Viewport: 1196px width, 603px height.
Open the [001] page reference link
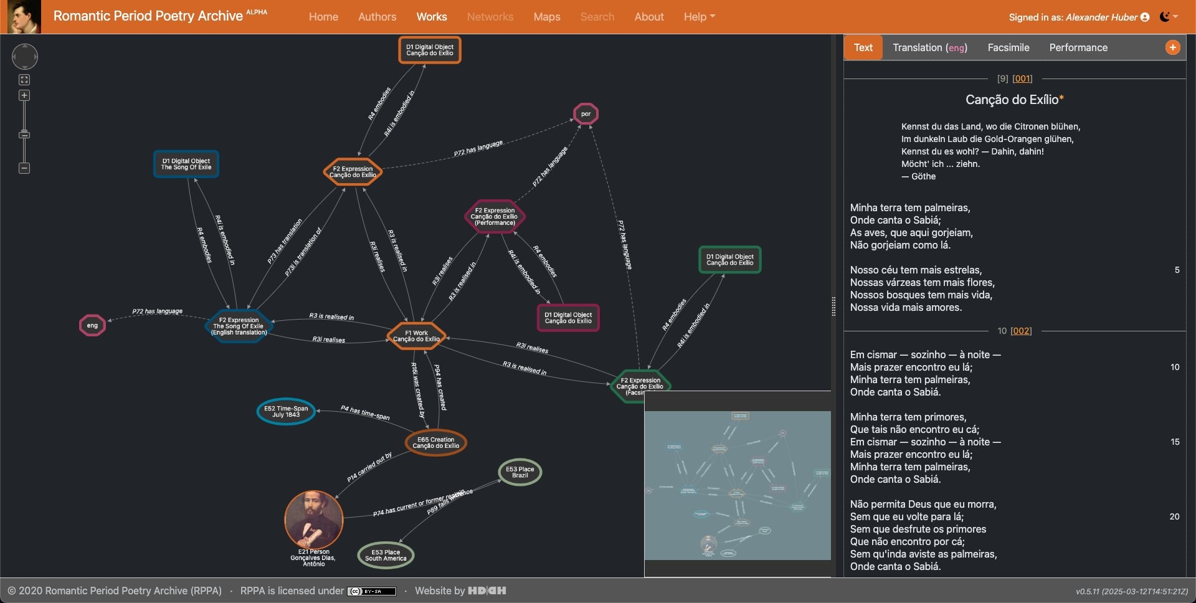1022,78
